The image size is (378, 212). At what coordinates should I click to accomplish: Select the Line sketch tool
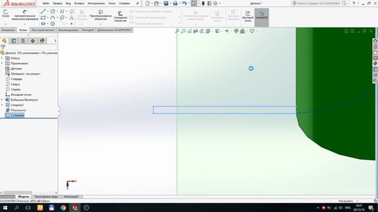43,11
